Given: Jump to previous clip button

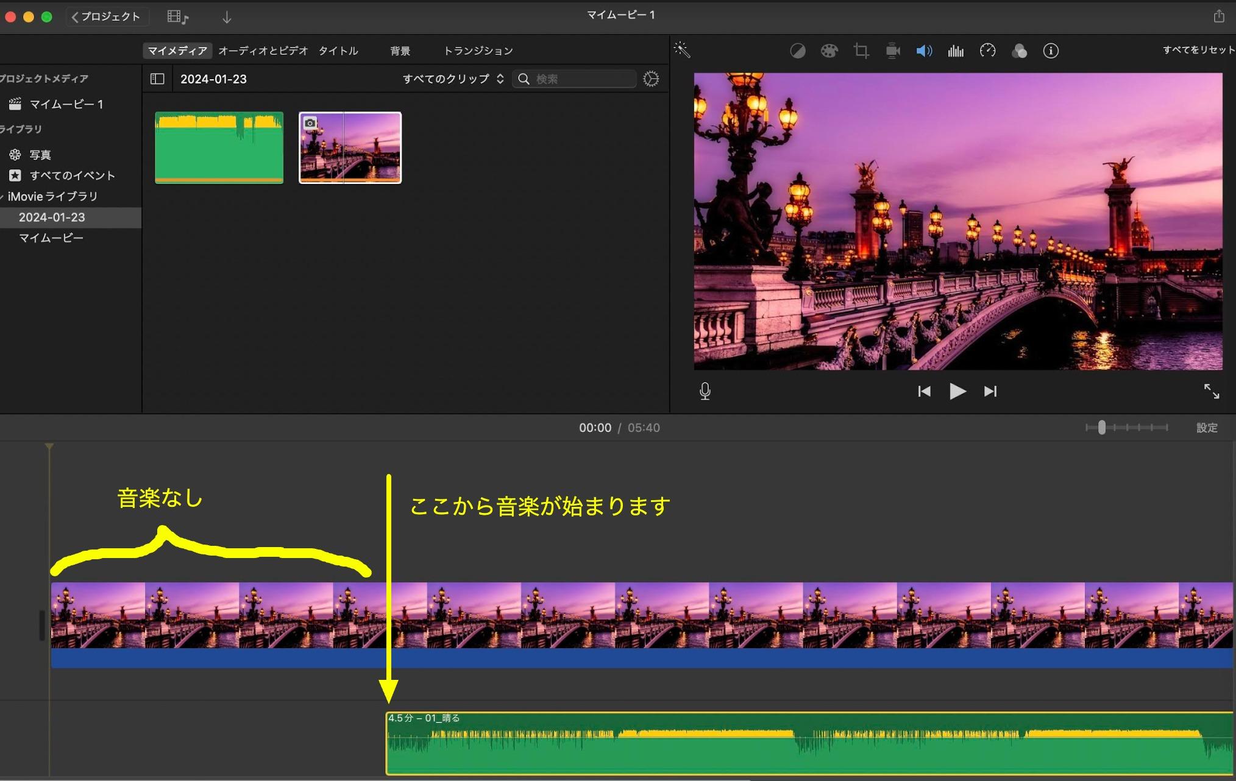Looking at the screenshot, I should point(924,391).
